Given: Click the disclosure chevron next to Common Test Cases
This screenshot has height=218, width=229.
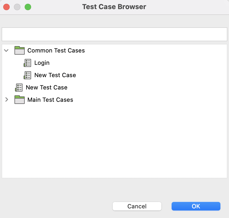Looking at the screenshot, I should (6, 50).
